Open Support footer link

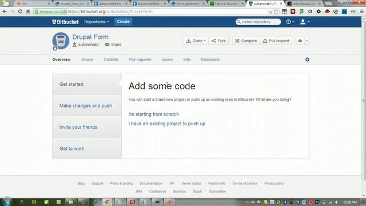point(97,183)
